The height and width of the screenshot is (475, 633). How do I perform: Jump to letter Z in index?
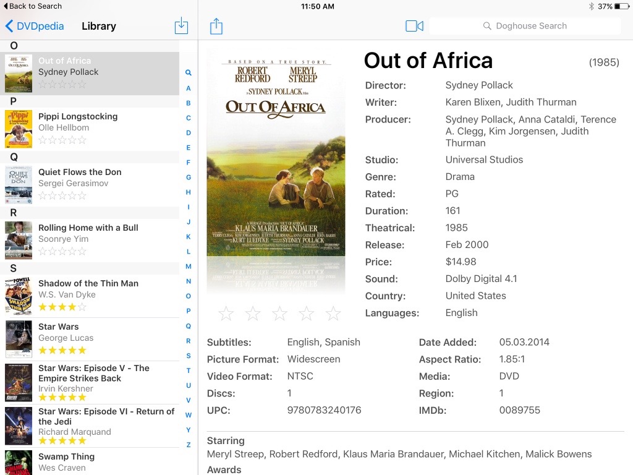188,445
